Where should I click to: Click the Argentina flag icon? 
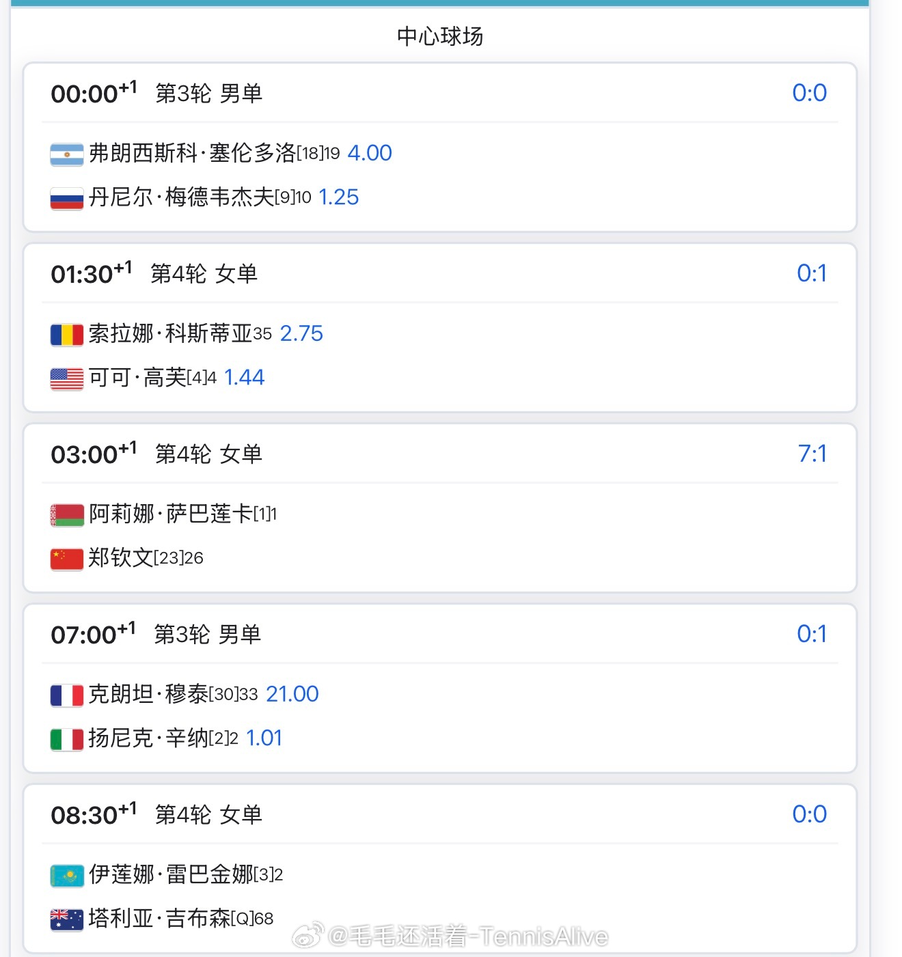[67, 154]
